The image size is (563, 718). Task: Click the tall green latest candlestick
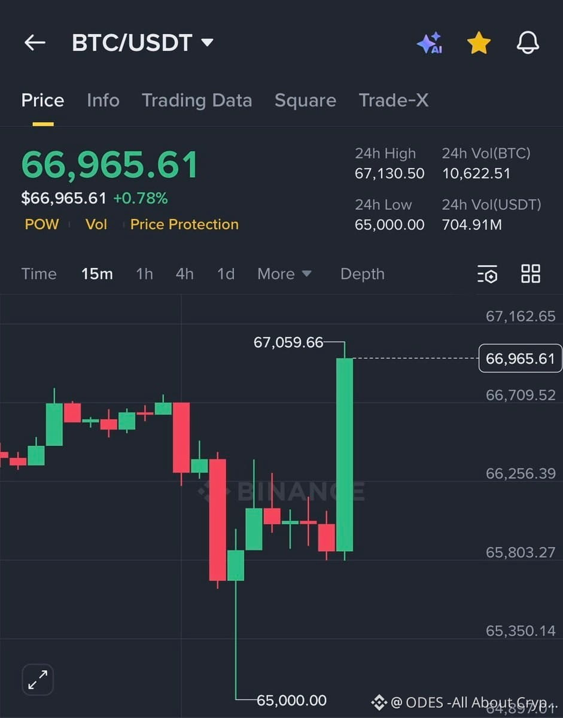(345, 454)
